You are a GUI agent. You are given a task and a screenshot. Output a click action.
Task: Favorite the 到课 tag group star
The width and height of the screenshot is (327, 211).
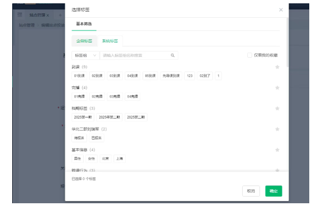coord(277,67)
